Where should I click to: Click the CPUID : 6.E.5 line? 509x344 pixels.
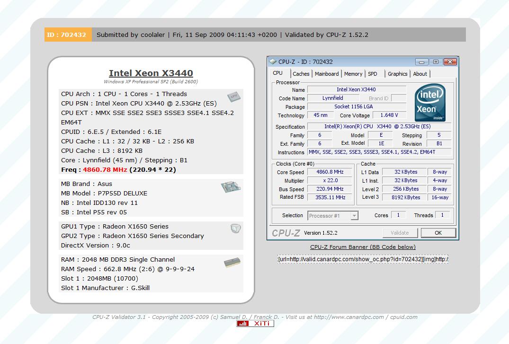point(111,132)
